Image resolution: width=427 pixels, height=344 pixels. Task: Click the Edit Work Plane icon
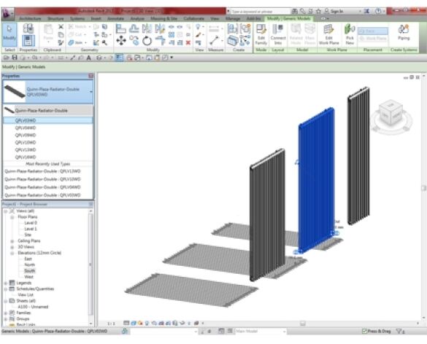[x=328, y=34]
